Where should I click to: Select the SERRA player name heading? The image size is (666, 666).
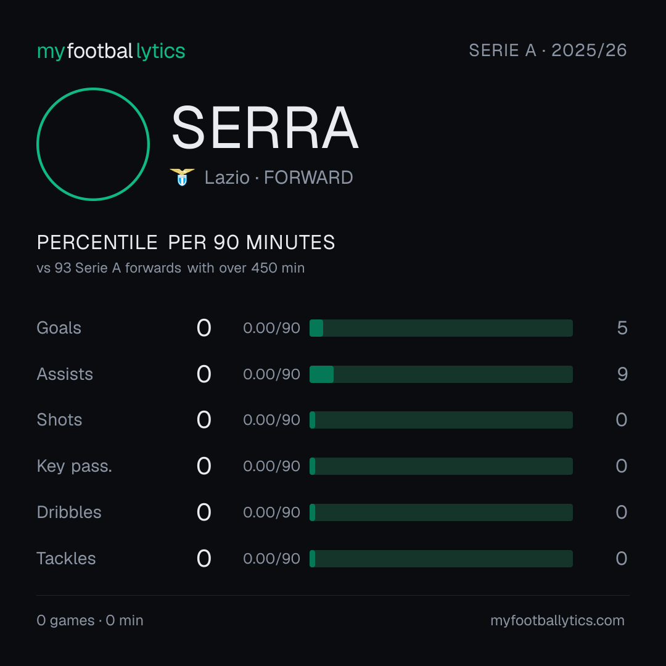pos(265,128)
